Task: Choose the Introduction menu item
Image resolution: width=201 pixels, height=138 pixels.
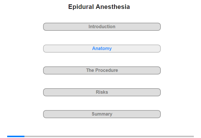Action: 102,27
